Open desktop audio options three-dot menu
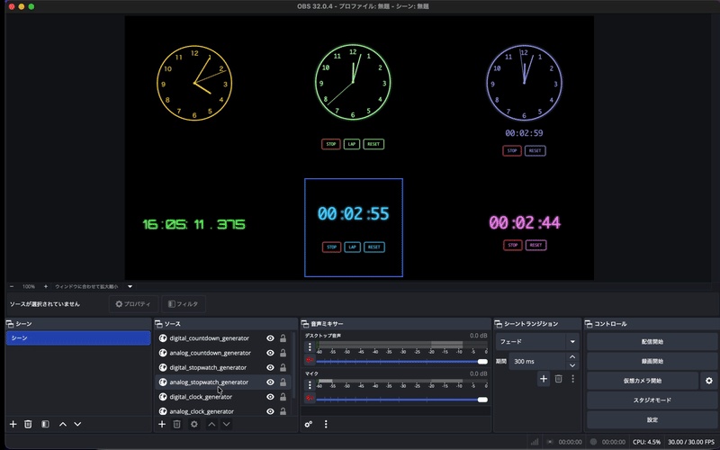 [310, 346]
